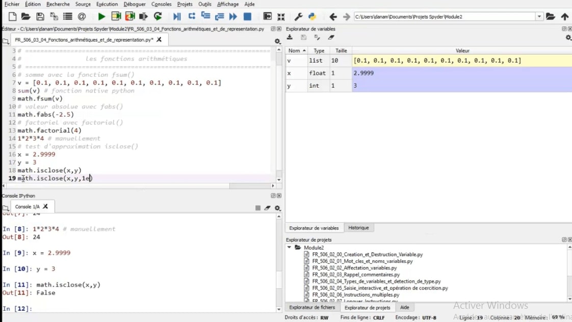Import data into the variable explorer
The width and height of the screenshot is (572, 322).
[289, 38]
